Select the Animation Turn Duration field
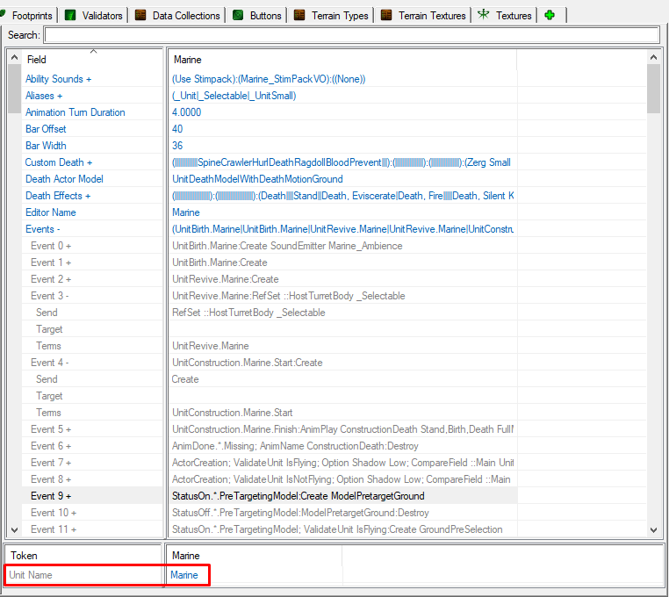 [76, 112]
